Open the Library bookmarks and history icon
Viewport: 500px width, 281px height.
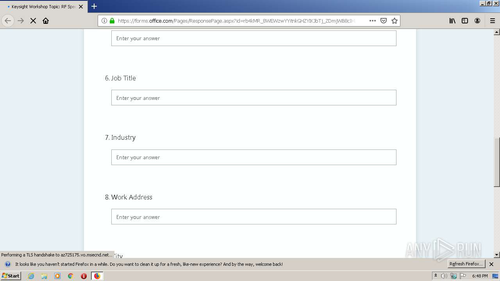(x=452, y=21)
